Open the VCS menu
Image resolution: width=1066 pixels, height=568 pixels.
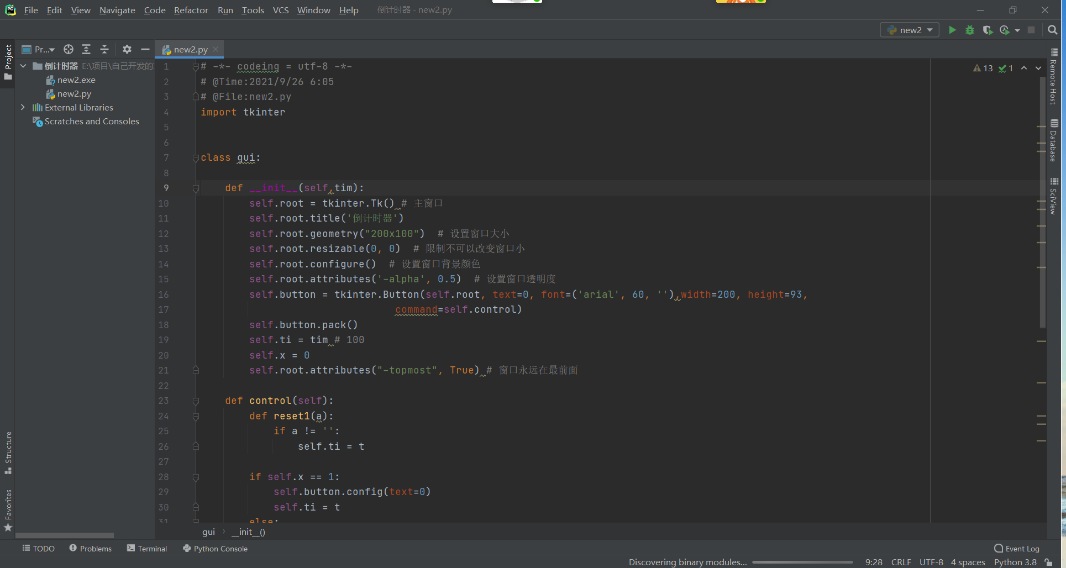[281, 10]
